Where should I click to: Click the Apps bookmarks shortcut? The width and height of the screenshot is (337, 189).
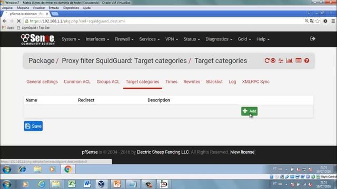(8, 28)
